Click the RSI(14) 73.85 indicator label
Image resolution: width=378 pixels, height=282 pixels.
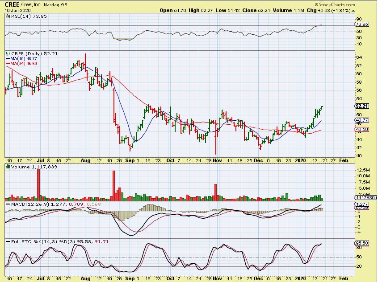[29, 16]
